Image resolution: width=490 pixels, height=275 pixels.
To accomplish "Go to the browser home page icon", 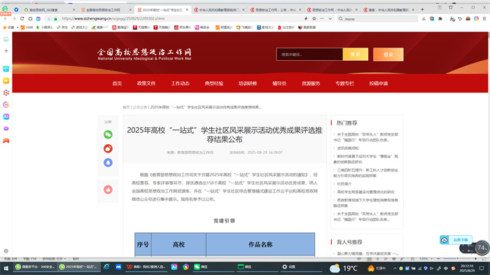I will (30, 19).
